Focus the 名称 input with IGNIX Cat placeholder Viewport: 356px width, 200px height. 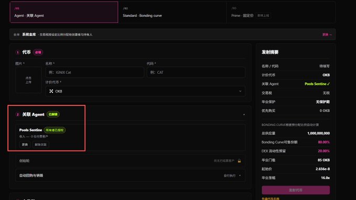[95, 73]
